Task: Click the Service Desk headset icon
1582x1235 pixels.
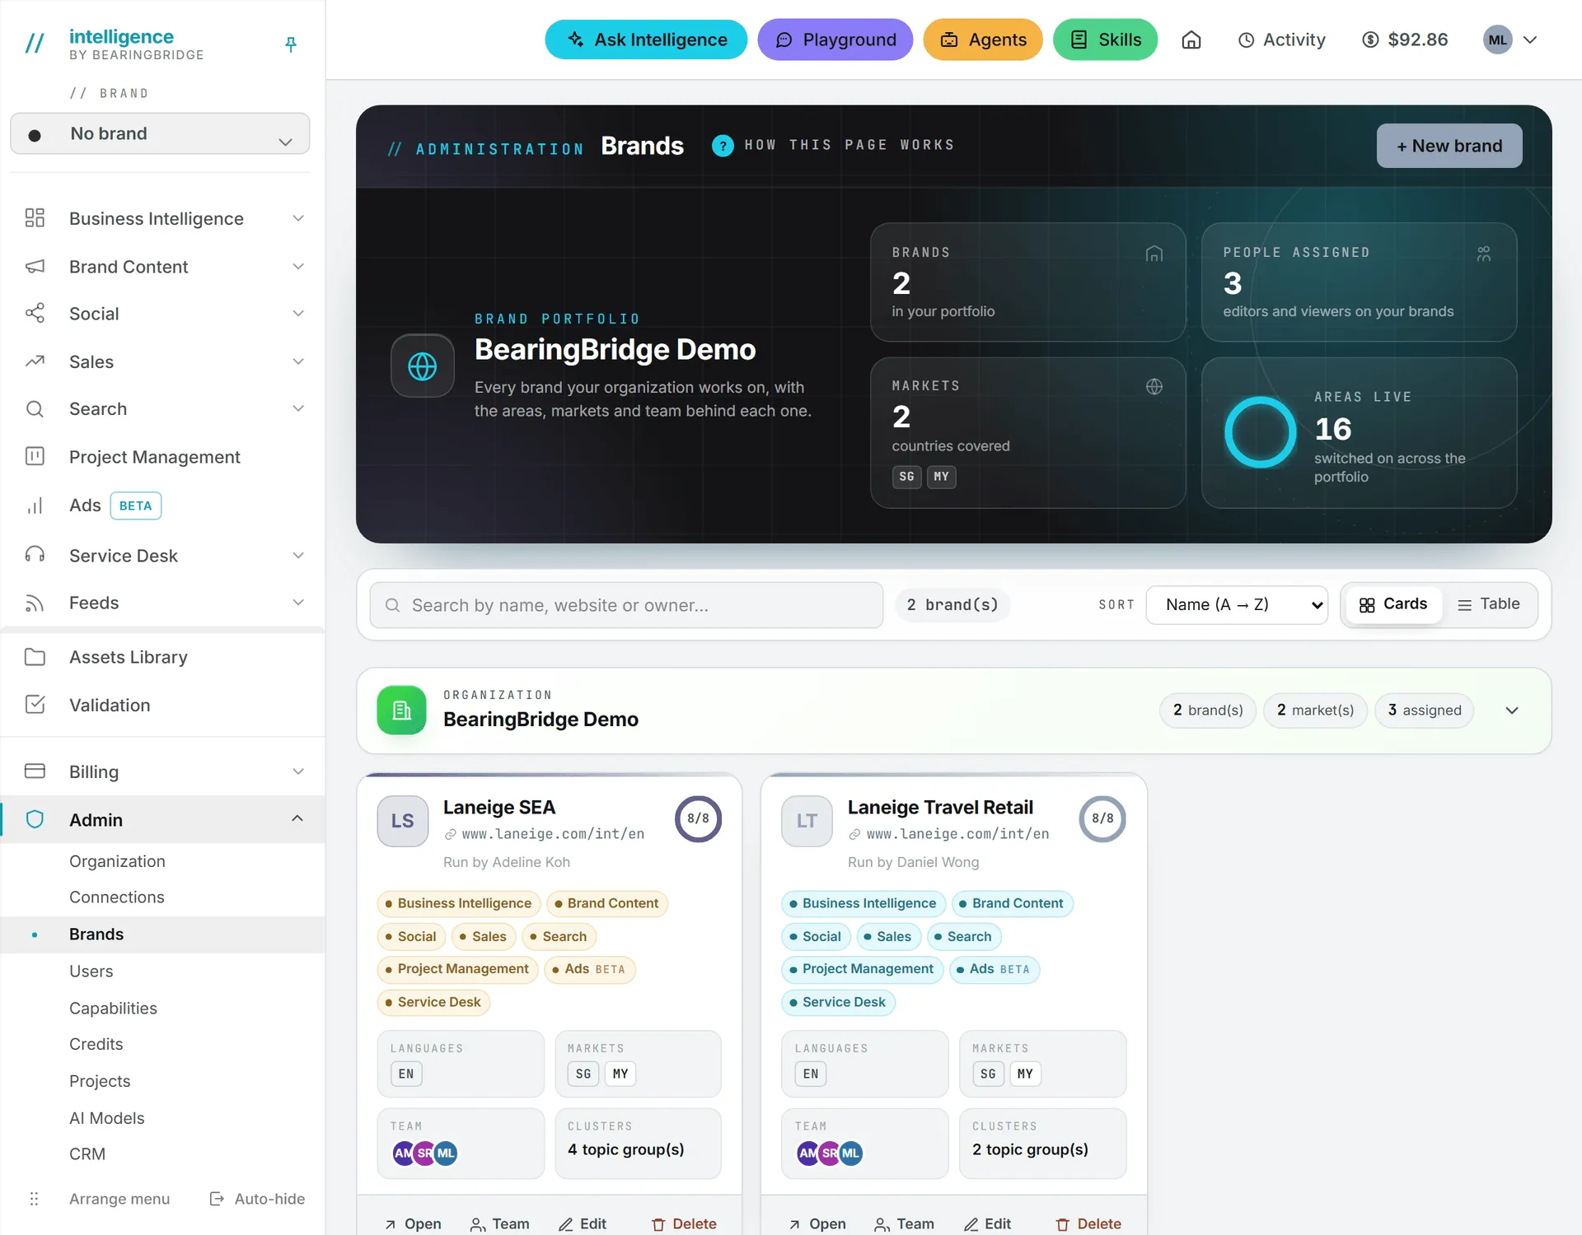Action: (35, 556)
